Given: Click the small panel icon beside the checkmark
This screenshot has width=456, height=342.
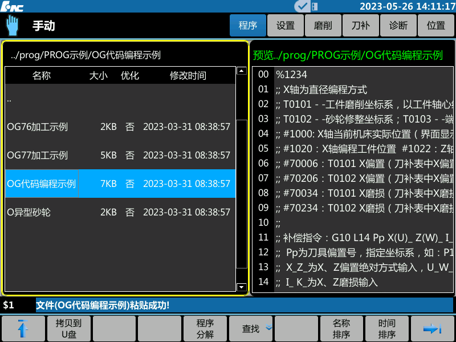Looking at the screenshot, I should click(x=316, y=6).
